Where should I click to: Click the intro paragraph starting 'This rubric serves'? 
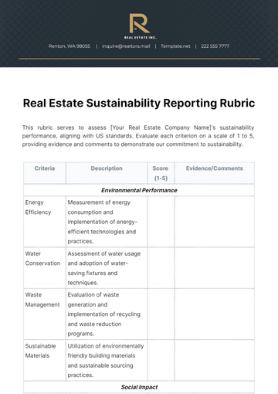pyautogui.click(x=138, y=136)
